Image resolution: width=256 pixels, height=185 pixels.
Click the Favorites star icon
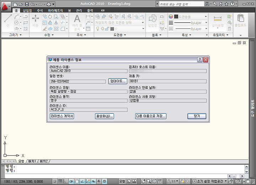pyautogui.click(x=226, y=4)
